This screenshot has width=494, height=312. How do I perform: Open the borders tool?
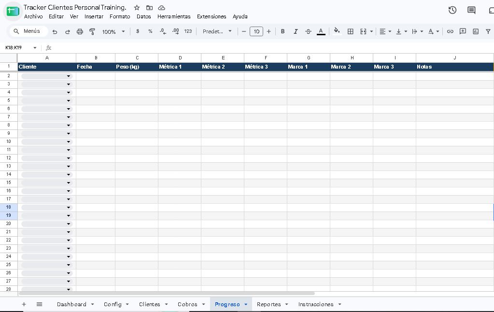coord(350,31)
